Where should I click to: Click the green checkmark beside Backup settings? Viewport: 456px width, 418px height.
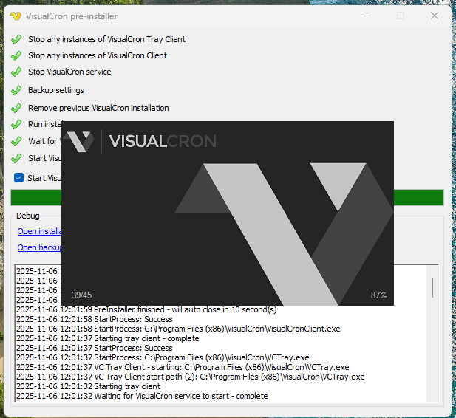(16, 90)
